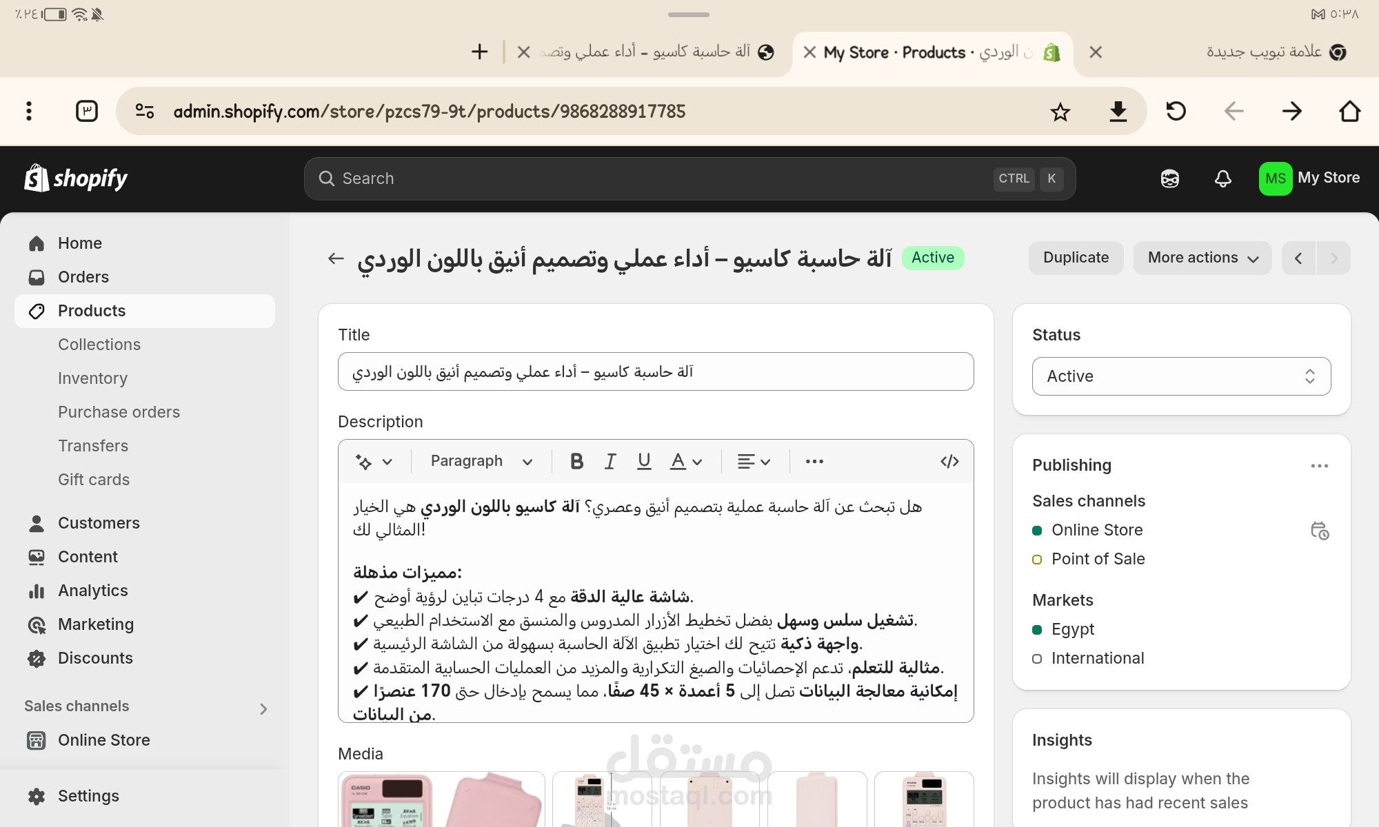Toggle underline formatting

644,462
